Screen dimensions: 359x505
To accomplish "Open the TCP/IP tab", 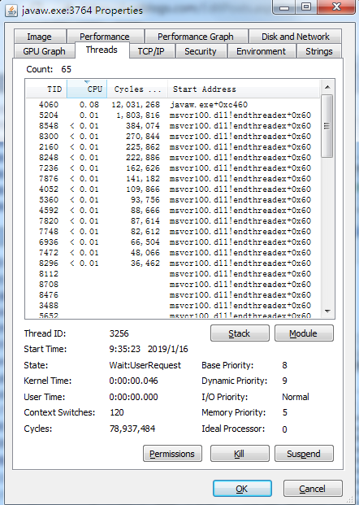I will [x=151, y=51].
